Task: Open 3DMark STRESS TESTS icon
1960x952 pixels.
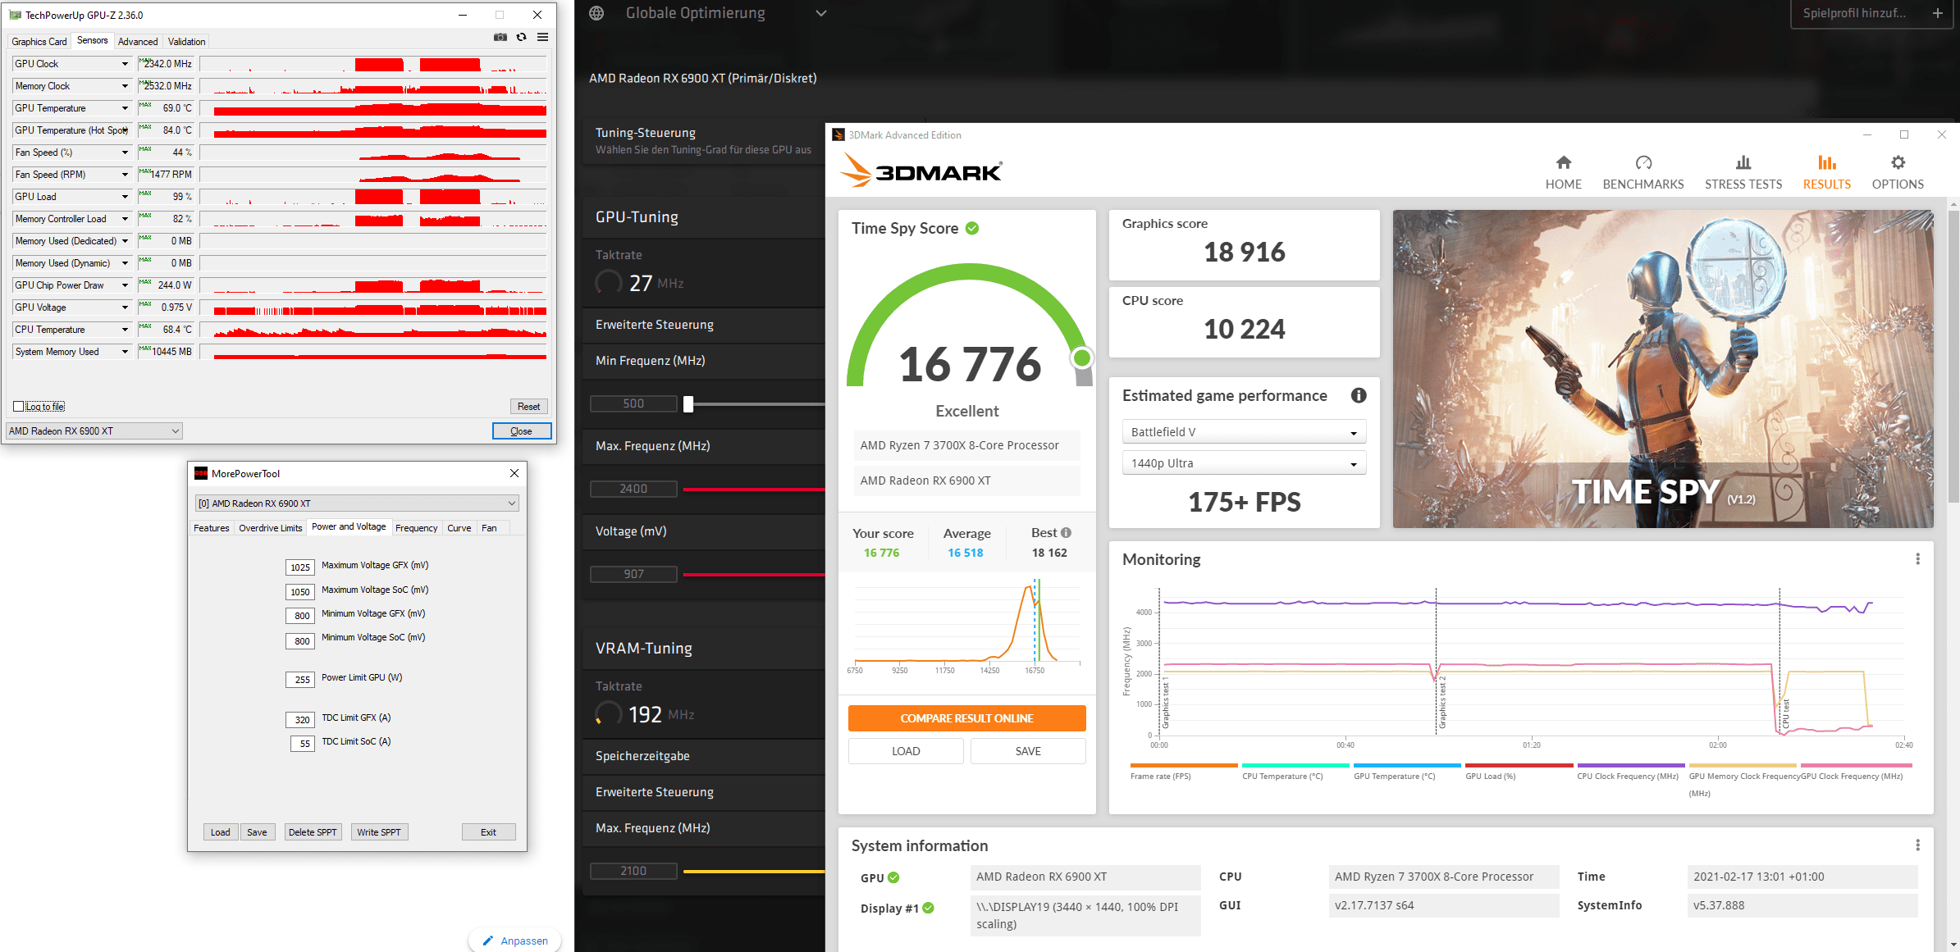Action: point(1743,163)
